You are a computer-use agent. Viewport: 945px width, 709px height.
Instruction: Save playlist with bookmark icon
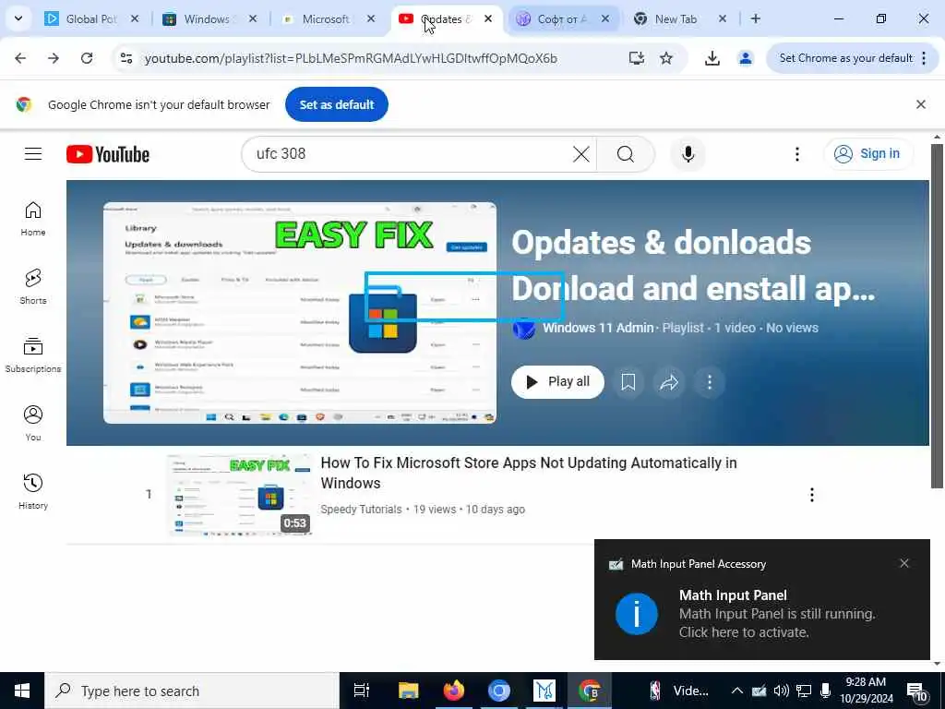628,382
